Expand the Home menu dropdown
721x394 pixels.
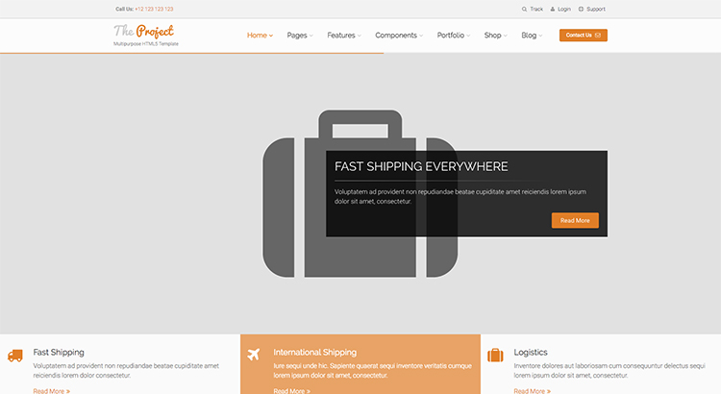[260, 36]
